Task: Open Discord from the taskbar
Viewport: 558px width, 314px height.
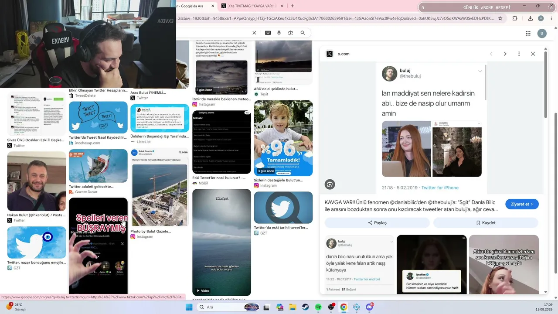Action: [x=370, y=307]
